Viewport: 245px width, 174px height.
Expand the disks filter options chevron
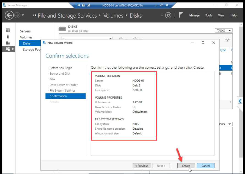point(227,40)
